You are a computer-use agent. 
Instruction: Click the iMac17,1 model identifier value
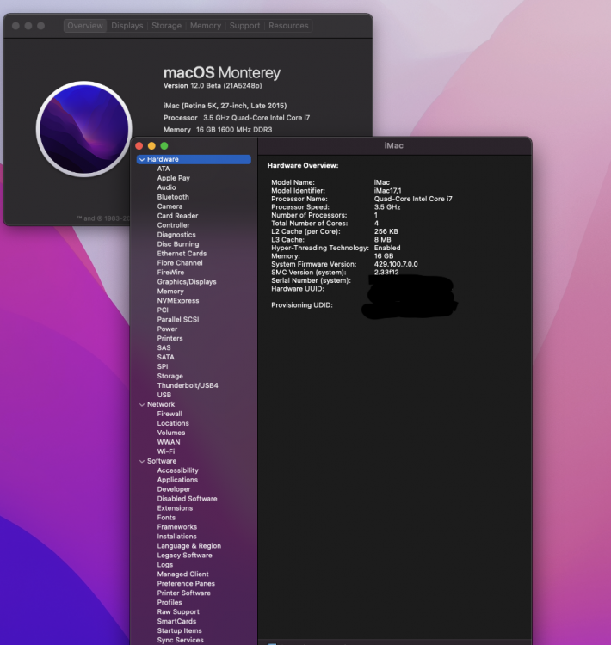click(387, 191)
